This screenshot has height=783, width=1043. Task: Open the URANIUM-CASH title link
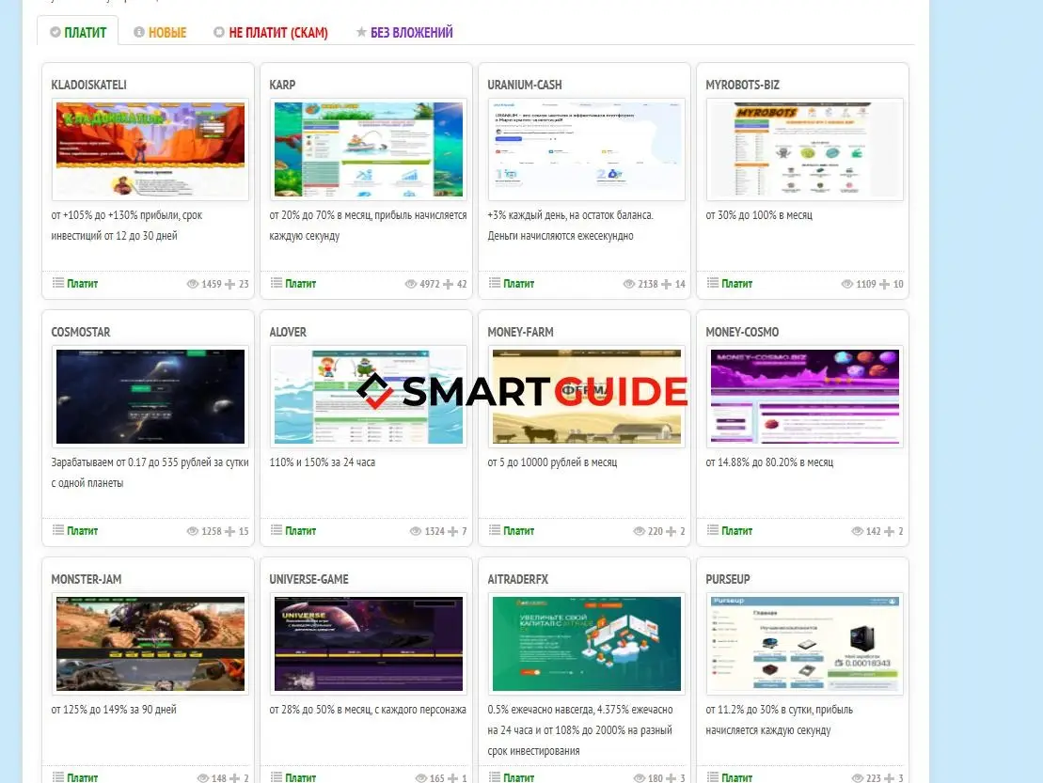524,85
